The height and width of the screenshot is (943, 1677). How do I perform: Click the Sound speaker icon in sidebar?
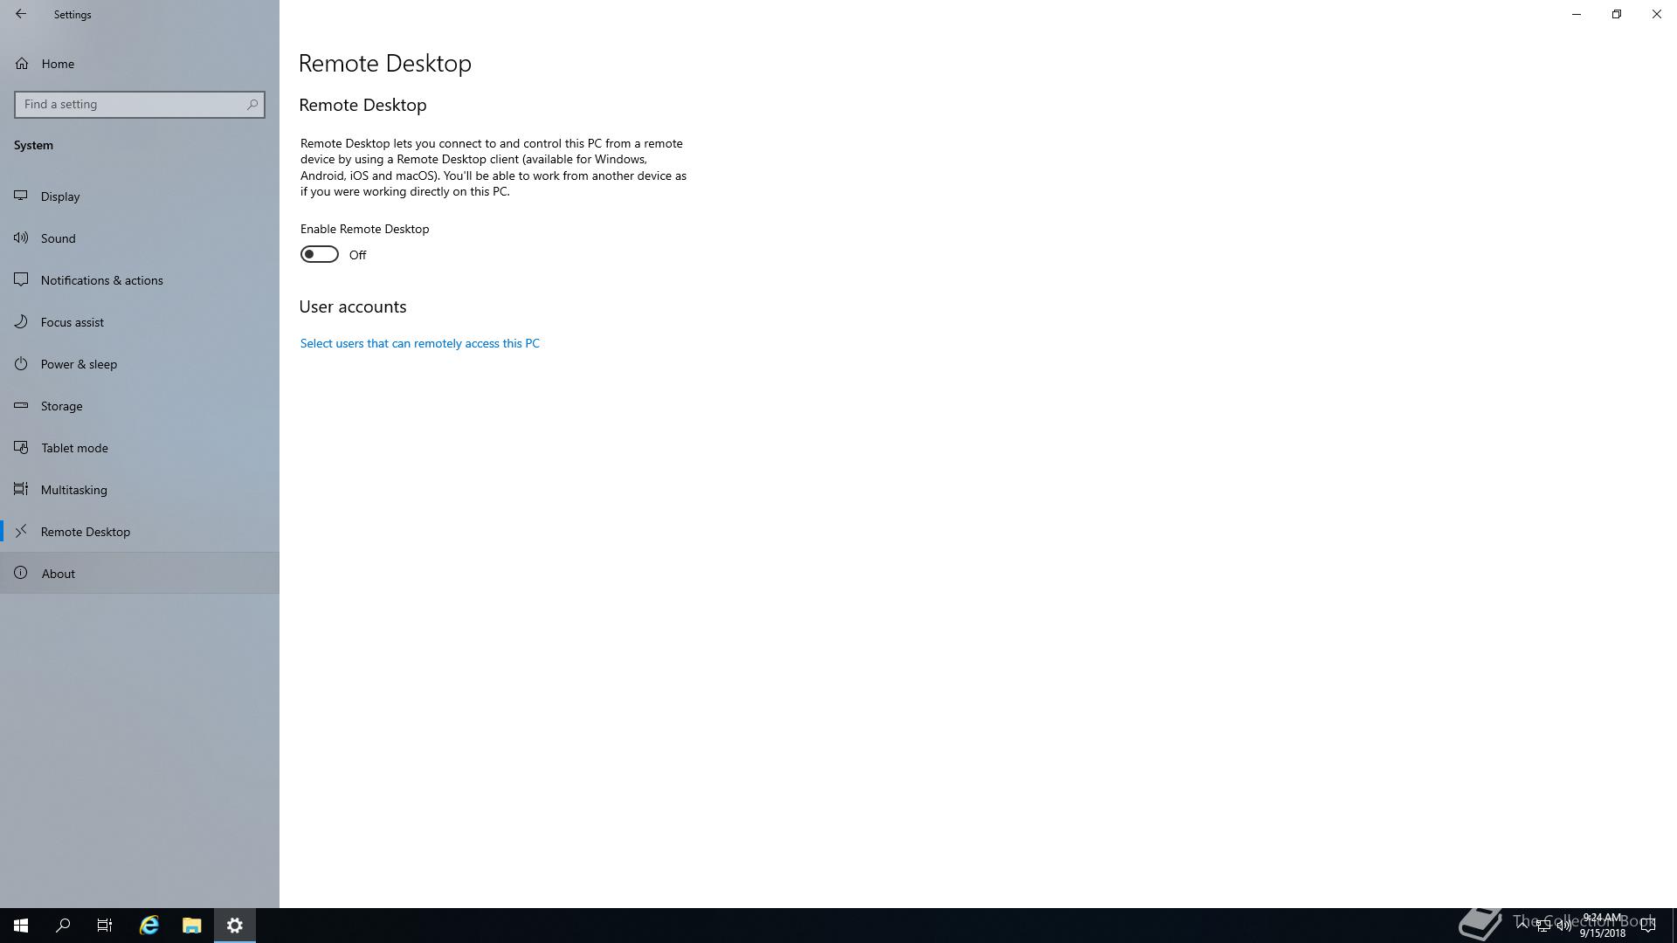pos(21,237)
